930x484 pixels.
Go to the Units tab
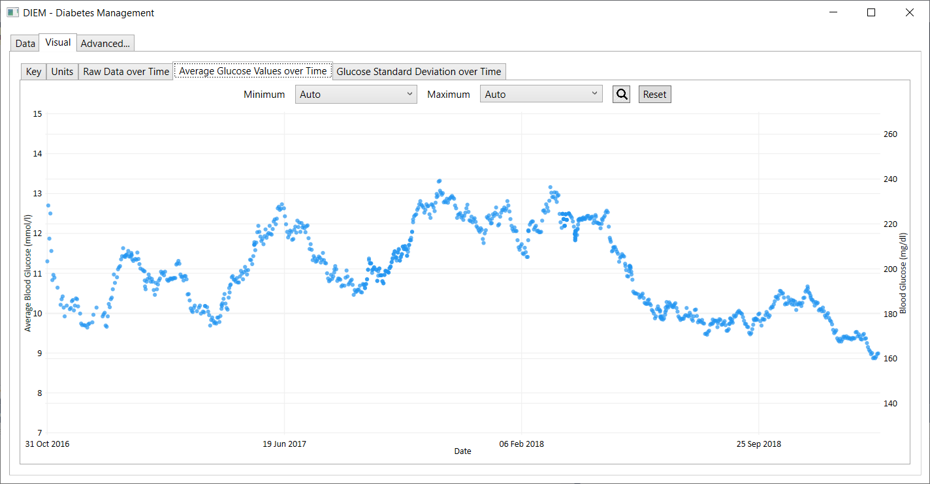[62, 72]
